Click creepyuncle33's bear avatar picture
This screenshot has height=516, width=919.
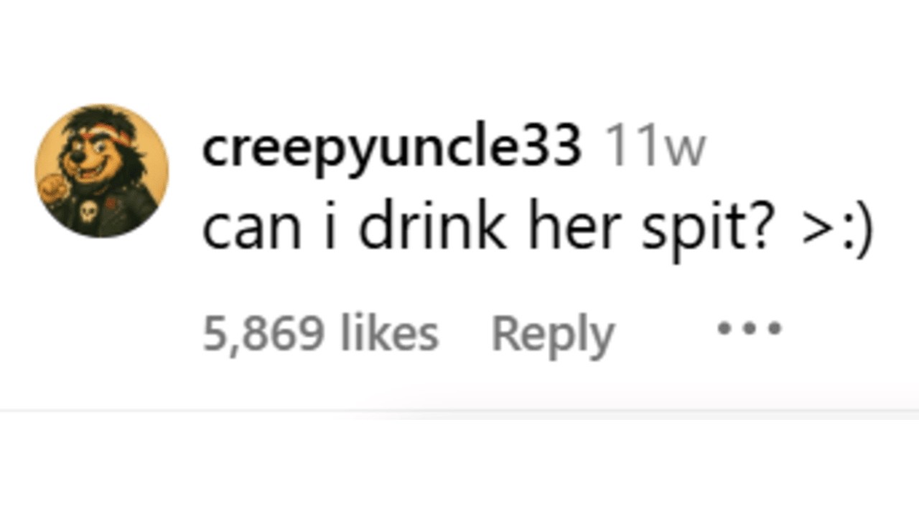click(x=102, y=171)
